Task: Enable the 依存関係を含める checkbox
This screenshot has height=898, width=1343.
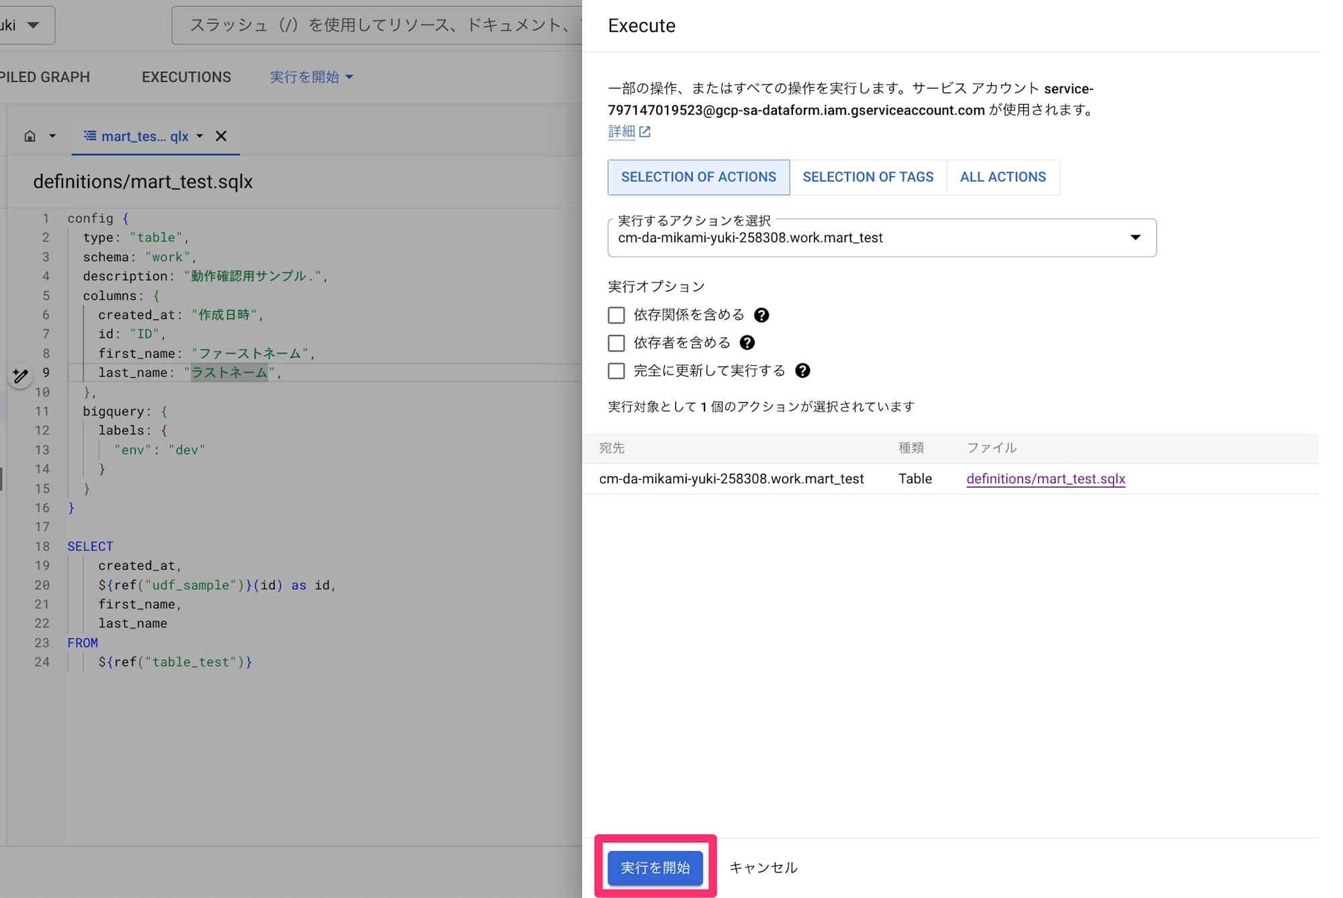Action: click(616, 315)
